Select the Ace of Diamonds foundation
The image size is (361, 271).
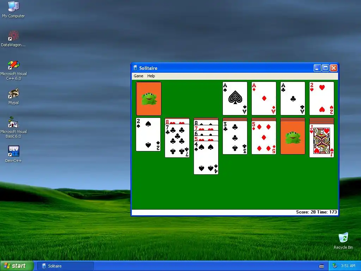[264, 98]
